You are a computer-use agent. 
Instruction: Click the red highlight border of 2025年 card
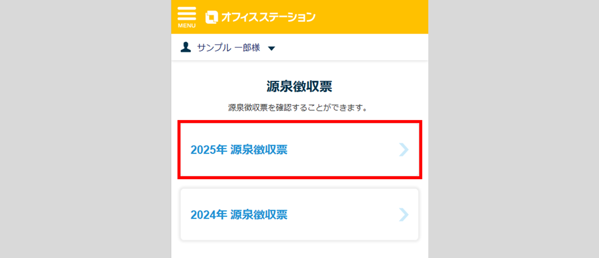tap(299, 122)
